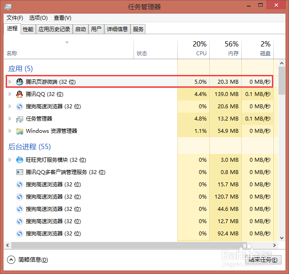Select the 腾讯页游微端 (32 位) row text
The width and height of the screenshot is (289, 274).
tap(51, 82)
